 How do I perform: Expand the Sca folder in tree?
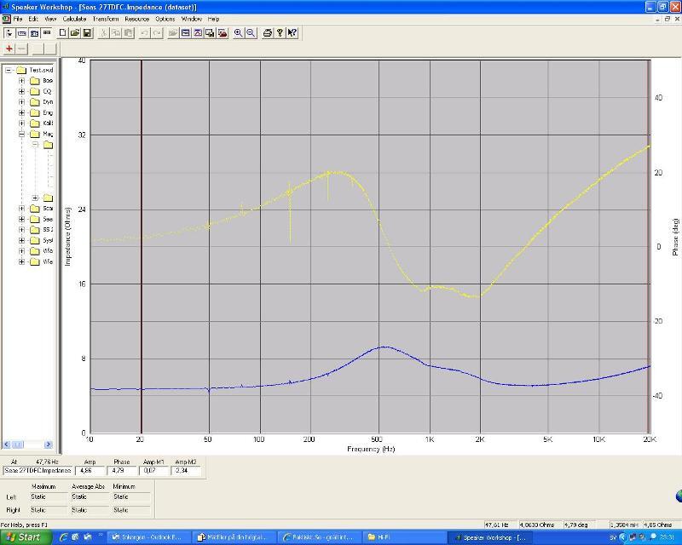coord(21,209)
